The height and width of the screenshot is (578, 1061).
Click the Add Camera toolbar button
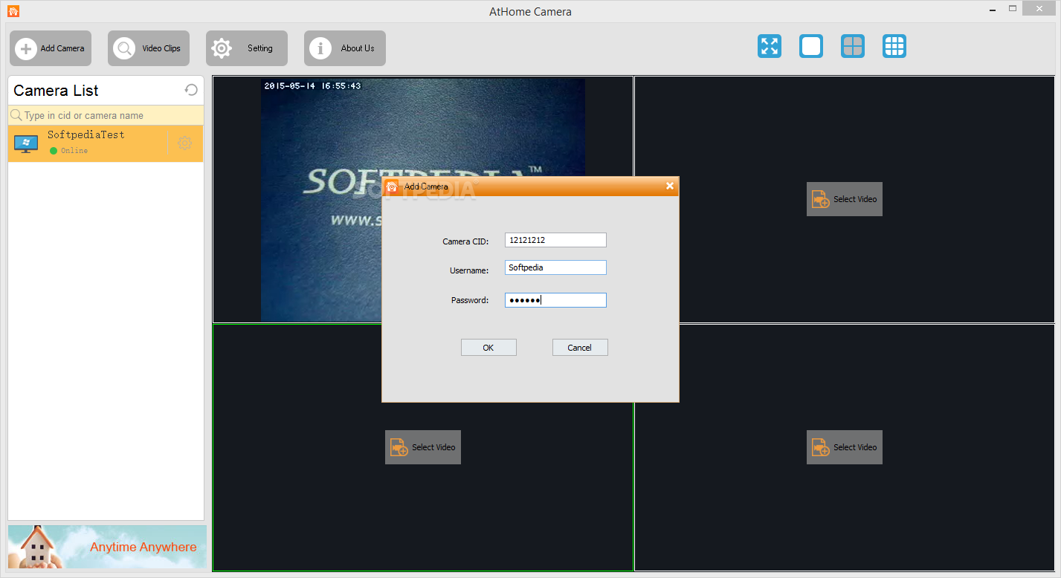51,48
